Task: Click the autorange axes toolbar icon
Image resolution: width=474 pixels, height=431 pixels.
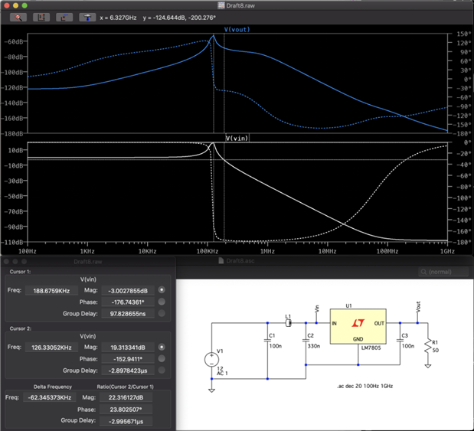Action: click(41, 17)
